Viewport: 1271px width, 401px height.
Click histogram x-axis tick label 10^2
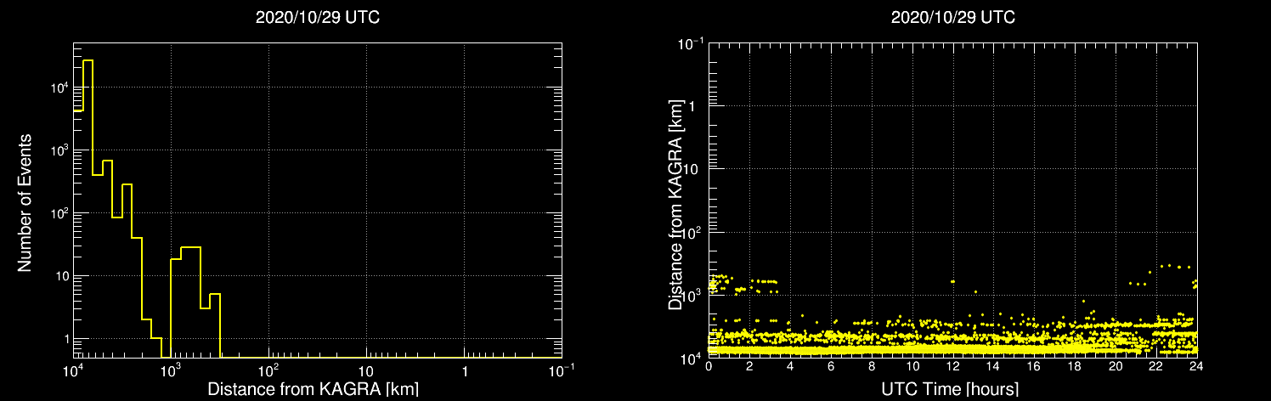pyautogui.click(x=268, y=370)
